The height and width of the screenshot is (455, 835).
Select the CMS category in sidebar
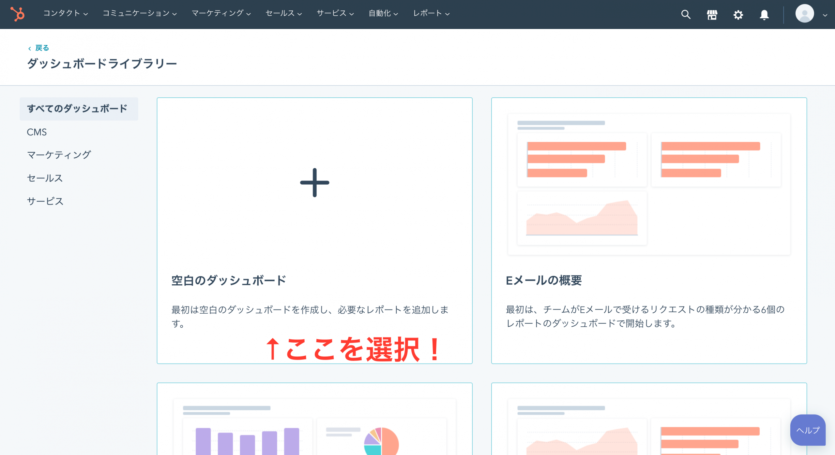37,132
